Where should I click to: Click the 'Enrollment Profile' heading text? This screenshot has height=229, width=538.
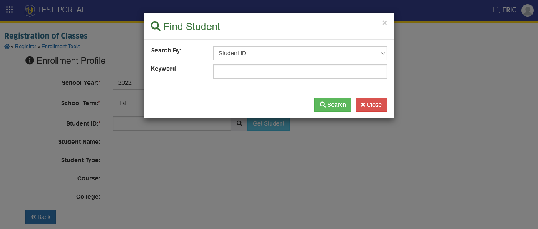click(x=71, y=61)
